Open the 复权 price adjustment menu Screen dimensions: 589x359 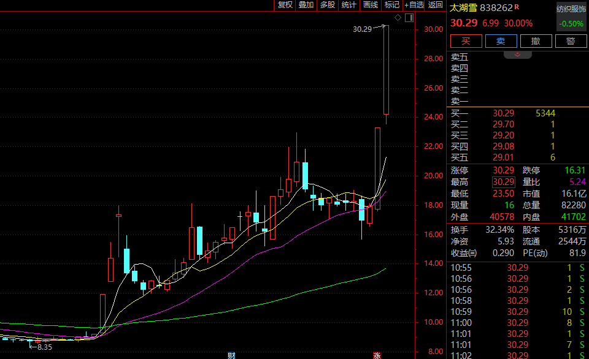point(285,5)
